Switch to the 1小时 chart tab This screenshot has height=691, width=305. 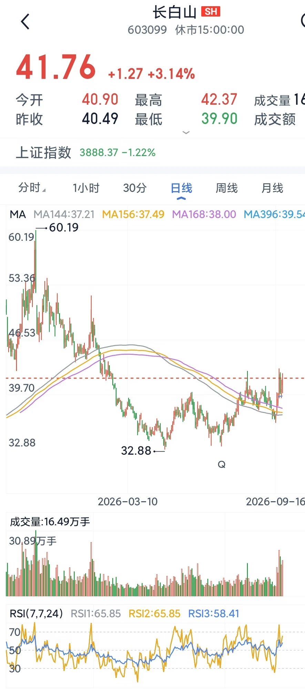coord(86,188)
